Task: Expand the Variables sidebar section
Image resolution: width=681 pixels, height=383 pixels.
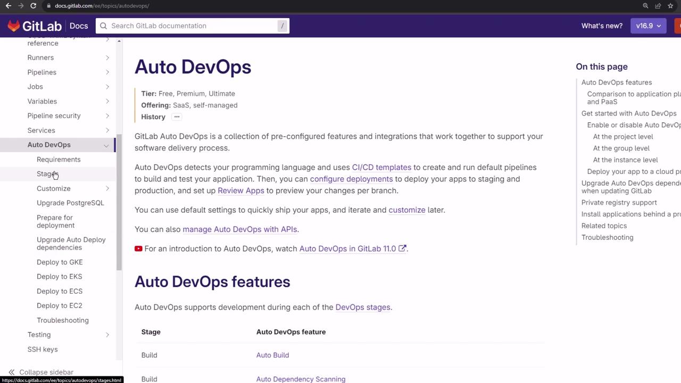Action: coord(107,101)
